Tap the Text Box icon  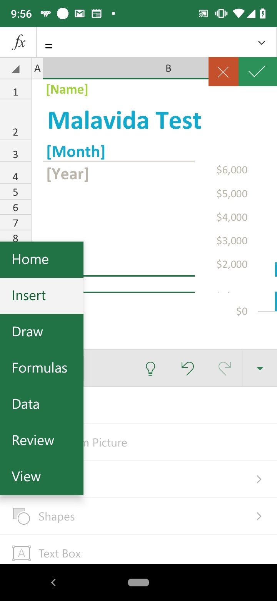[22, 553]
